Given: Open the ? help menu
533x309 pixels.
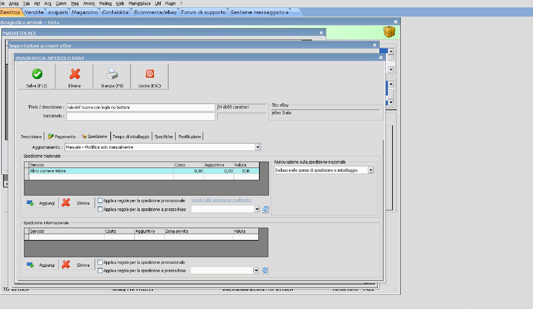Looking at the screenshot, I should coord(181,3).
